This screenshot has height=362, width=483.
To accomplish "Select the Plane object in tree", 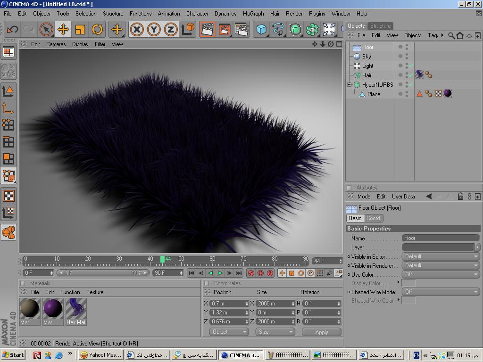I will 374,94.
